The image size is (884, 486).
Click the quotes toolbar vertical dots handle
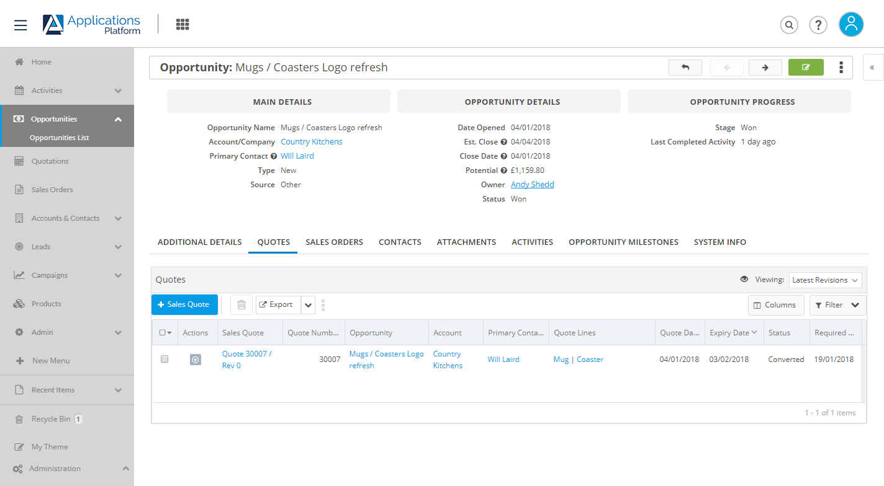click(x=323, y=305)
